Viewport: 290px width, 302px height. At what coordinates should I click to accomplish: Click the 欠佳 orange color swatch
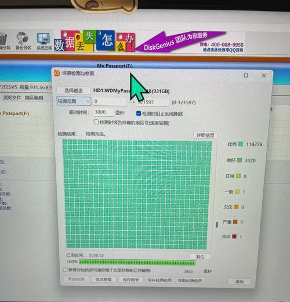(x=236, y=207)
